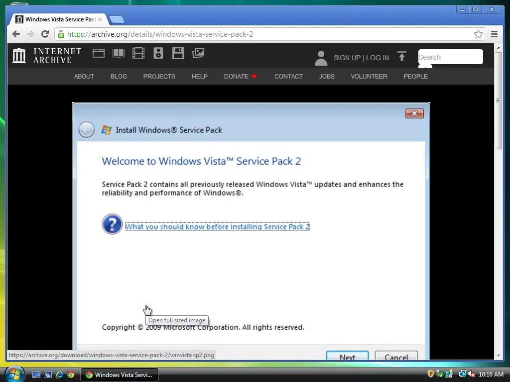Click Show Desktop quick launch icon
This screenshot has width=510, height=382.
(x=36, y=375)
